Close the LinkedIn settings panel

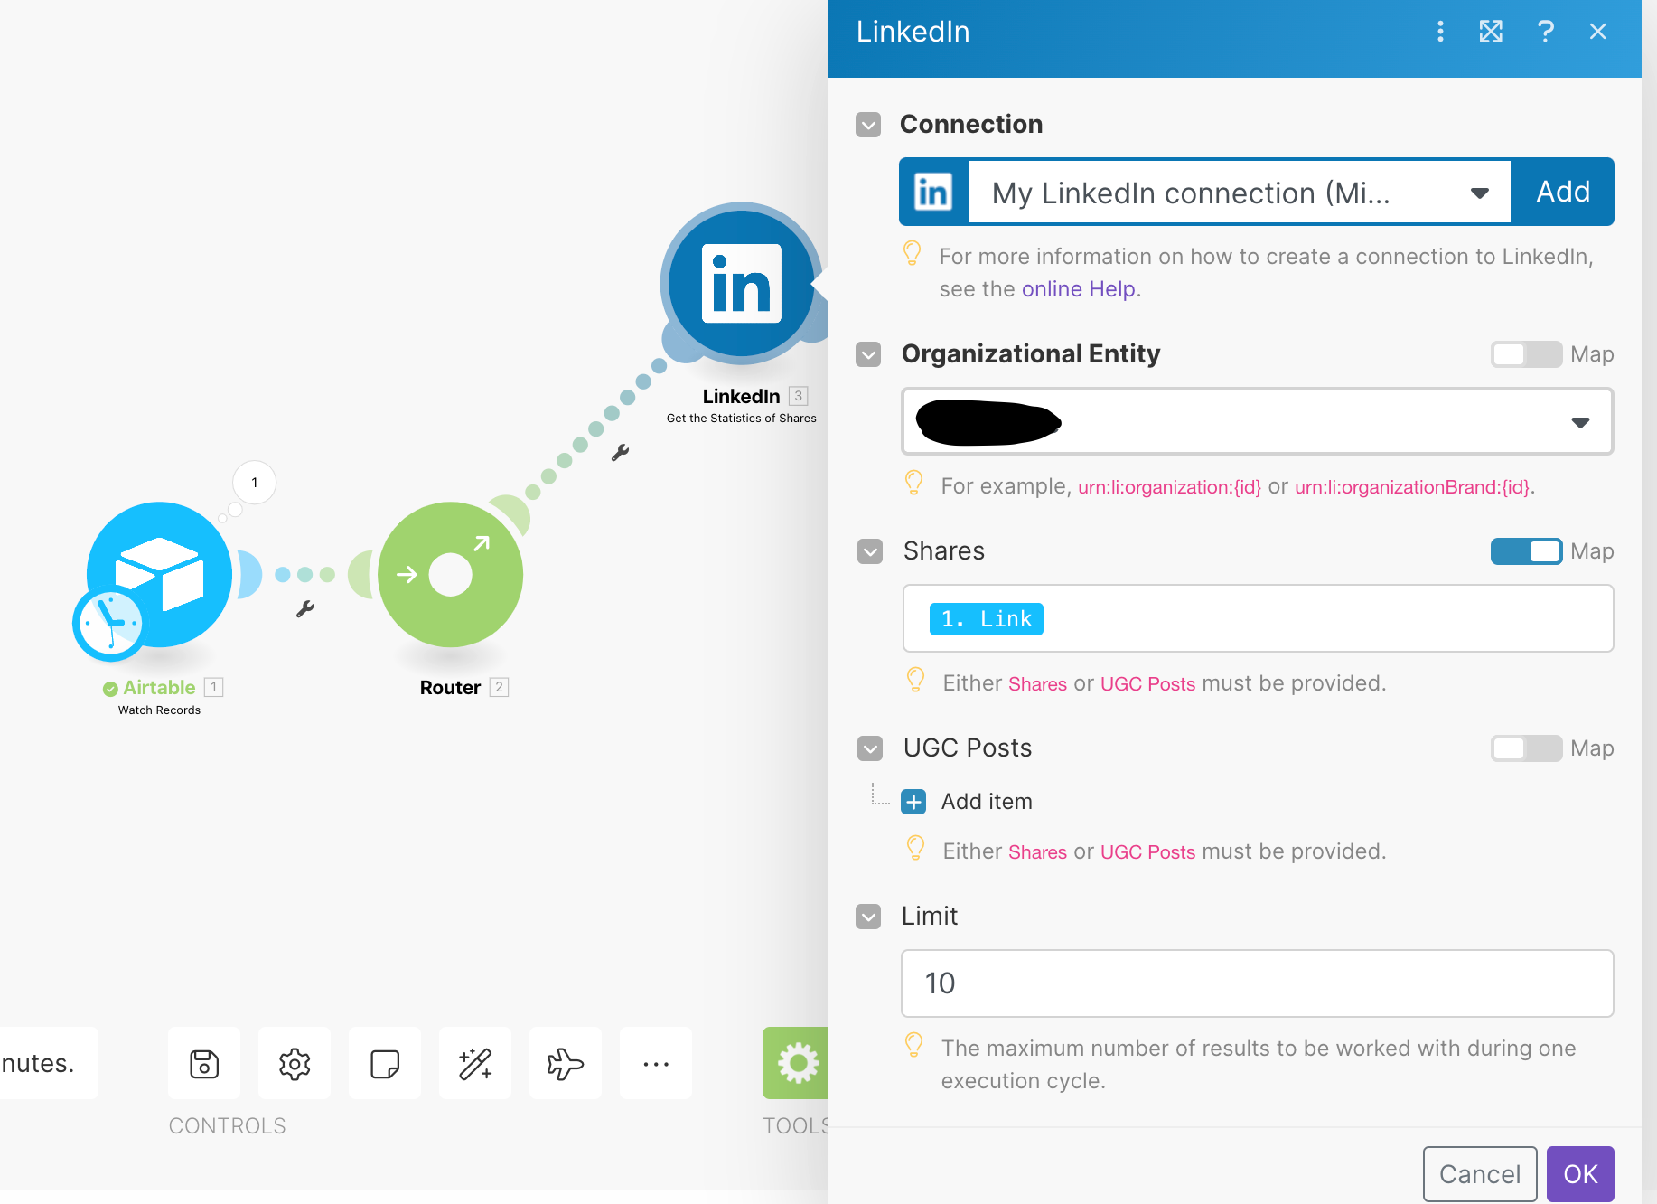tap(1597, 32)
